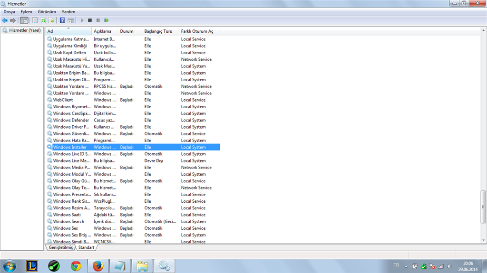The image size is (487, 273).
Task: Click Otomatik (Geci... startup type cell
Action: [160, 222]
